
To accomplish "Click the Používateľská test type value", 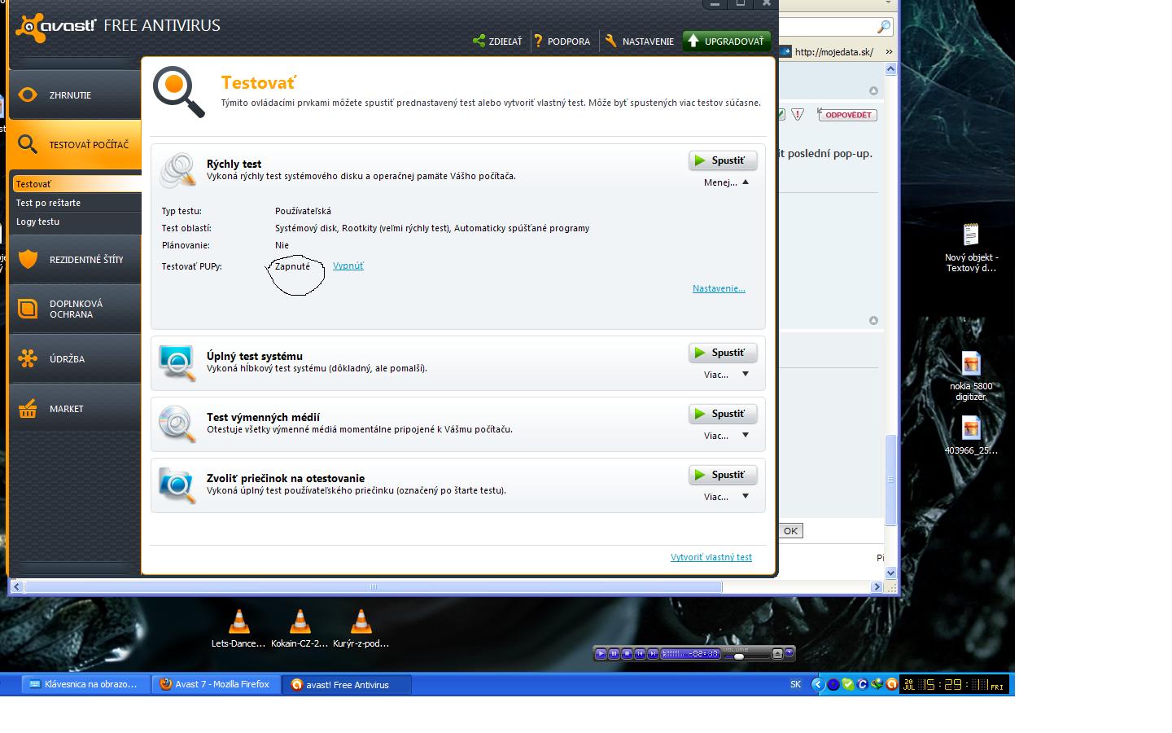I will (303, 211).
